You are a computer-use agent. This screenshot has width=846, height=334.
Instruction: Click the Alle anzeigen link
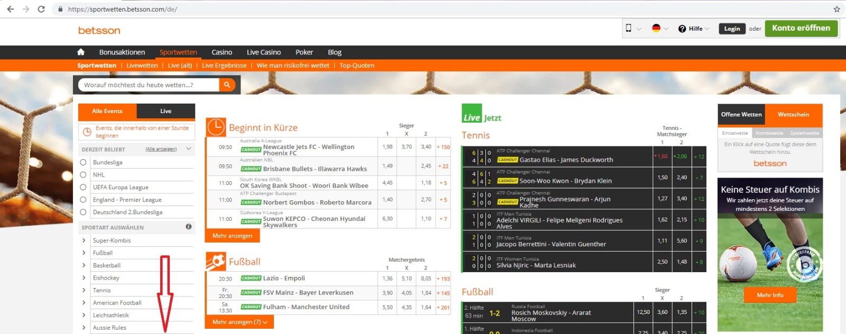tap(161, 149)
